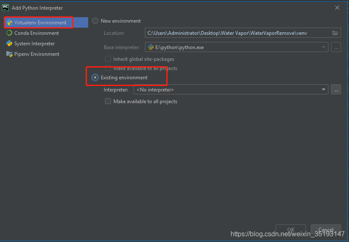Choose the Existing environment radio button
Viewport: 349px width, 242px height.
[x=95, y=78]
